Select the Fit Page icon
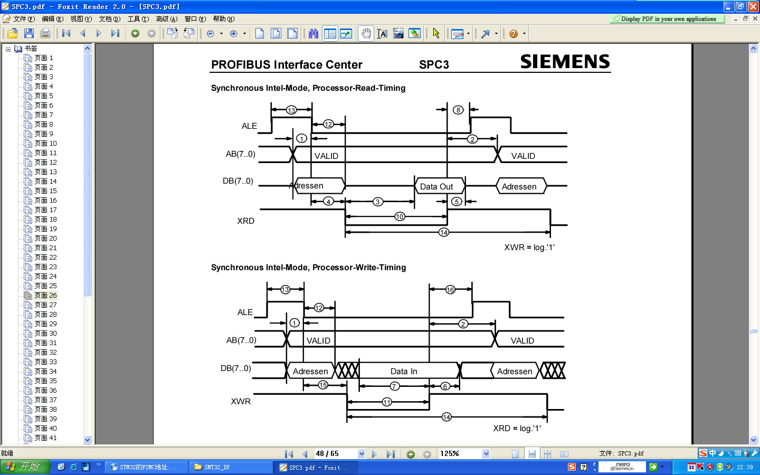760x475 pixels. coord(276,33)
